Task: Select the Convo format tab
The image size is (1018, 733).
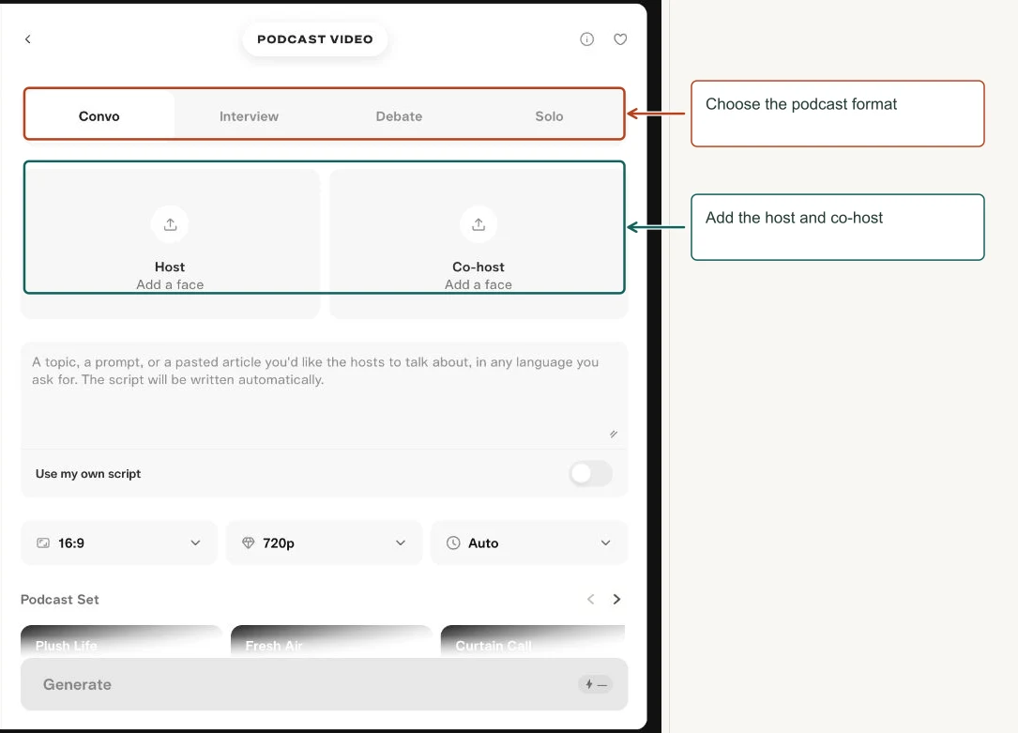Action: coord(99,116)
